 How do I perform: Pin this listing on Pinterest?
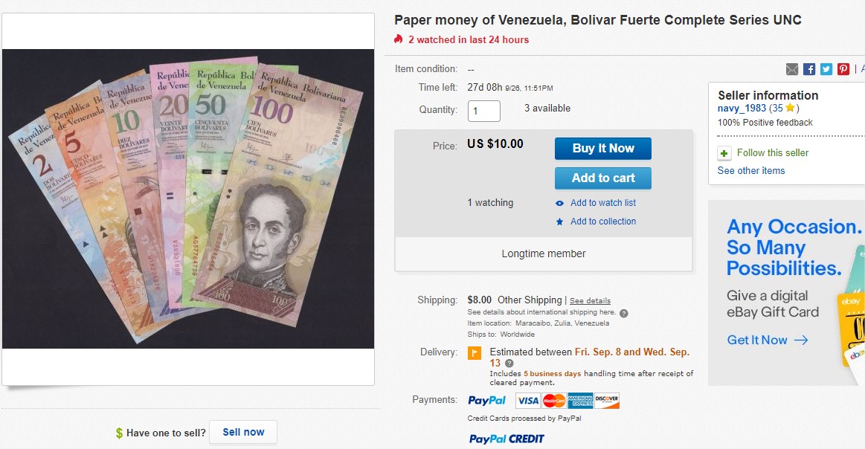coord(843,69)
